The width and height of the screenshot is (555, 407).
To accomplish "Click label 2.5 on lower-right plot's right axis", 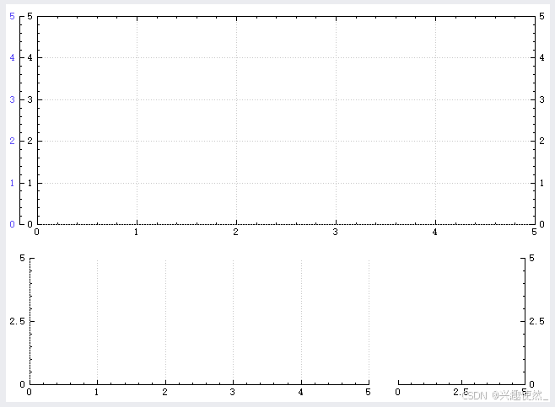I will 537,321.
